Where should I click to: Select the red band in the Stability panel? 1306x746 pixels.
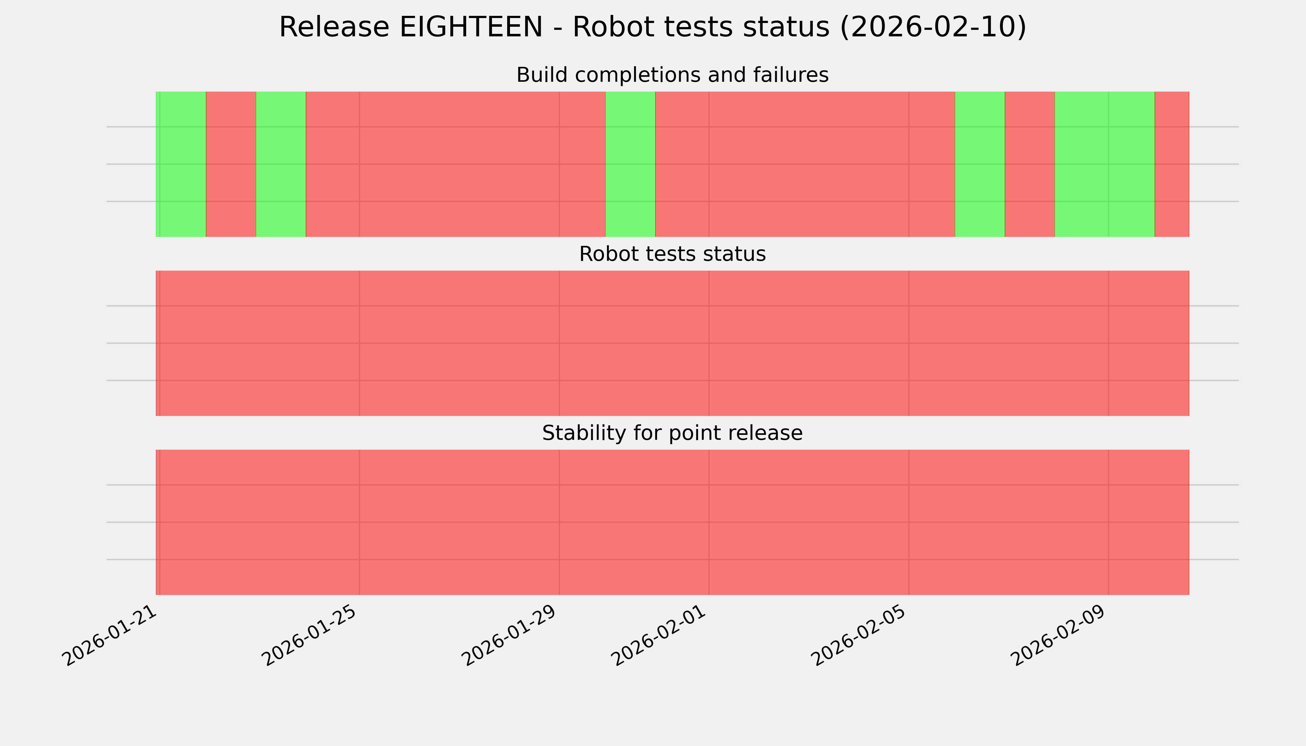[672, 522]
